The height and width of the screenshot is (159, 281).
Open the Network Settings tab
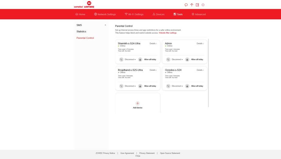(x=105, y=14)
